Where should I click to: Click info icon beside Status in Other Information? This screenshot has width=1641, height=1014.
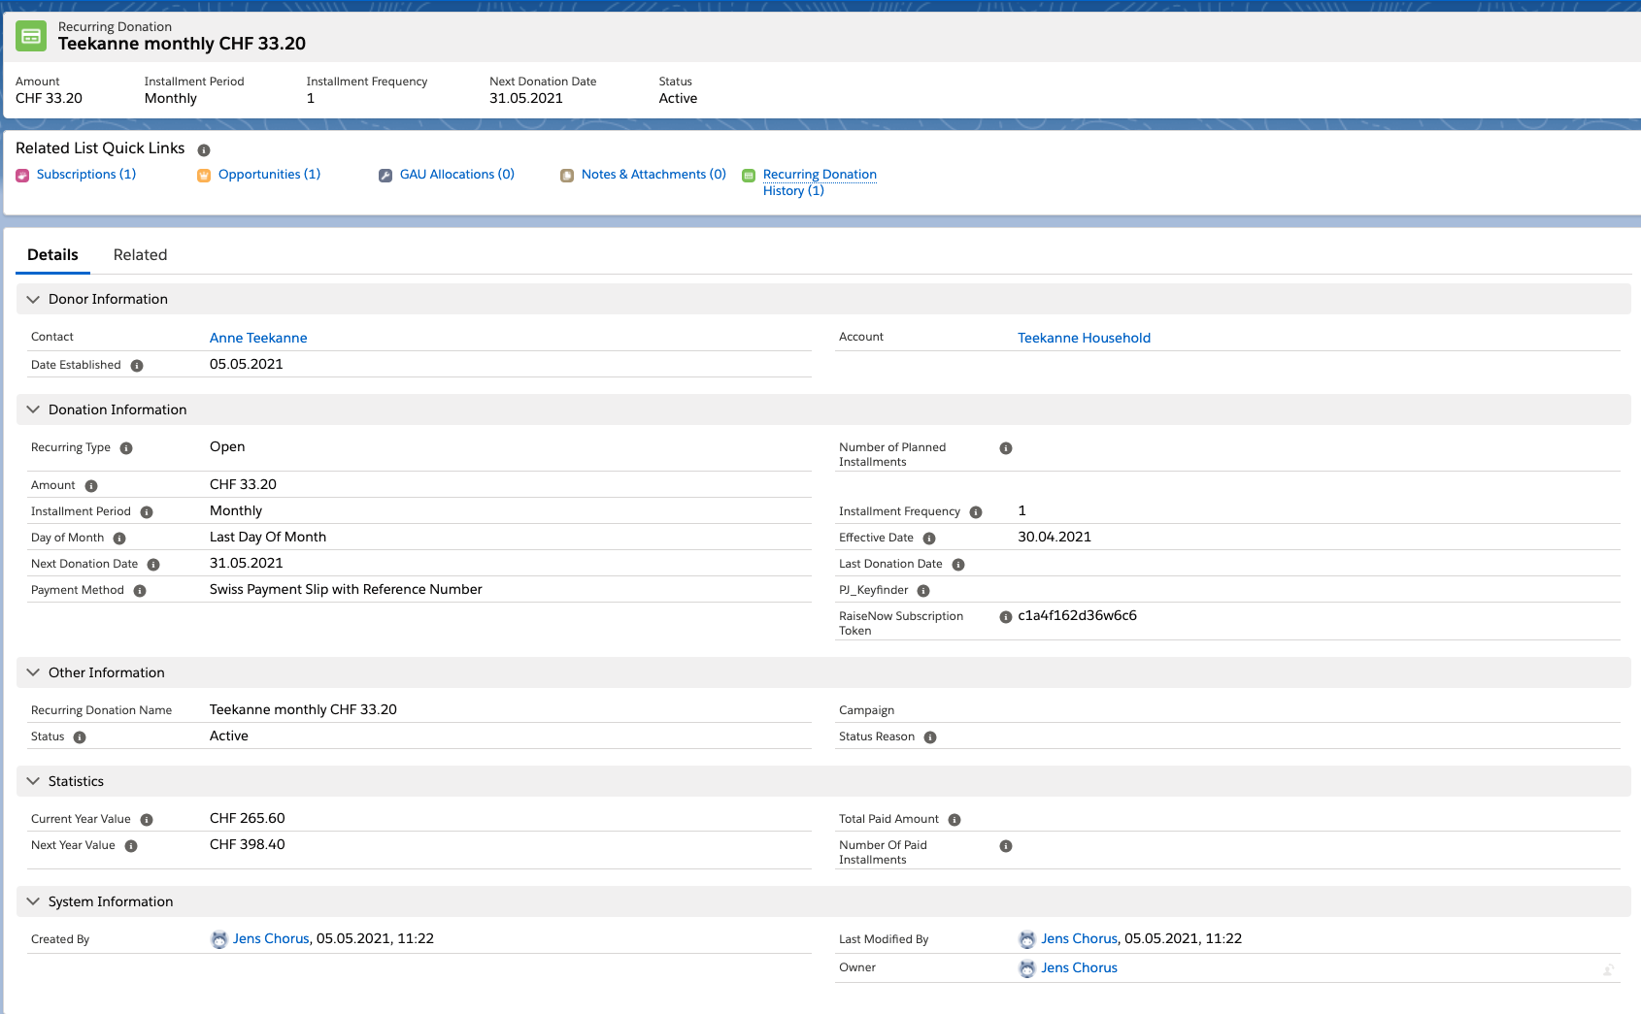80,737
